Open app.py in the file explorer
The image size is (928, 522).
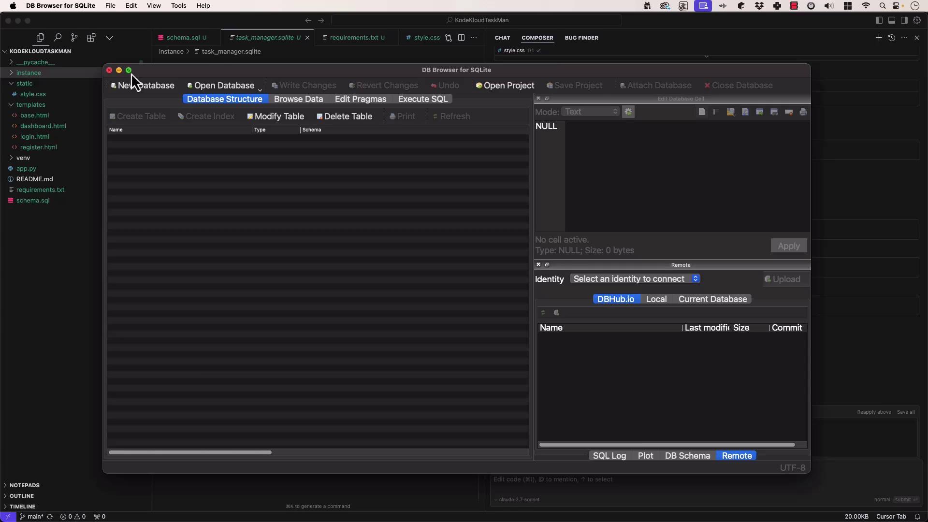(26, 169)
